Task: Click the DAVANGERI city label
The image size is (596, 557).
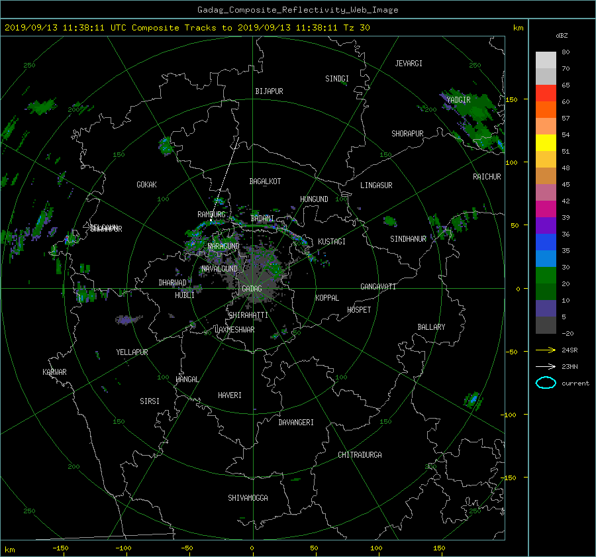Action: (296, 423)
